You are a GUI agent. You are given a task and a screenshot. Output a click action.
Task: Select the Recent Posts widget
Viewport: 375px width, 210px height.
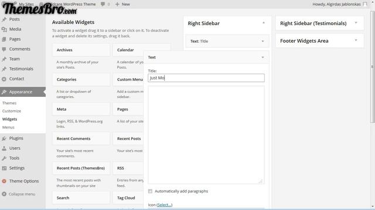click(x=128, y=139)
